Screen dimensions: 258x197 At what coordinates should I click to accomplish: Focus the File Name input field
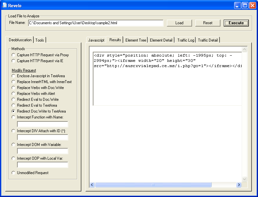(96, 23)
